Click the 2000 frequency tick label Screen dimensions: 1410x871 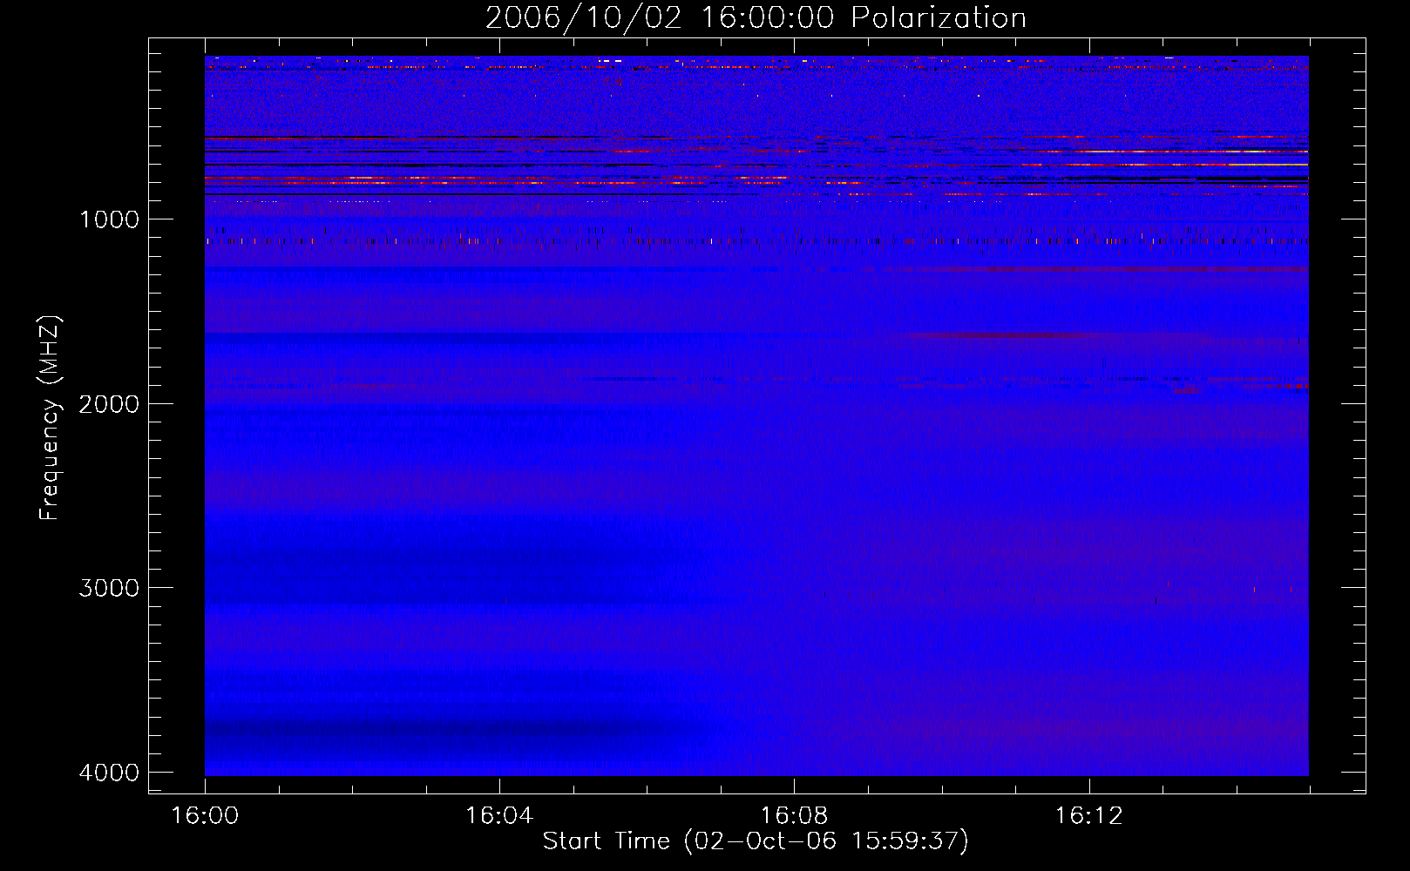tap(110, 404)
